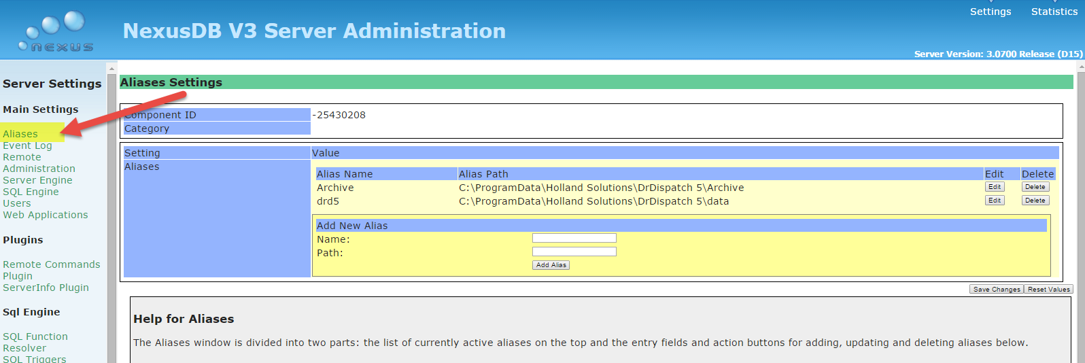Edit the Archive alias
Image resolution: width=1085 pixels, height=363 pixels.
click(995, 187)
